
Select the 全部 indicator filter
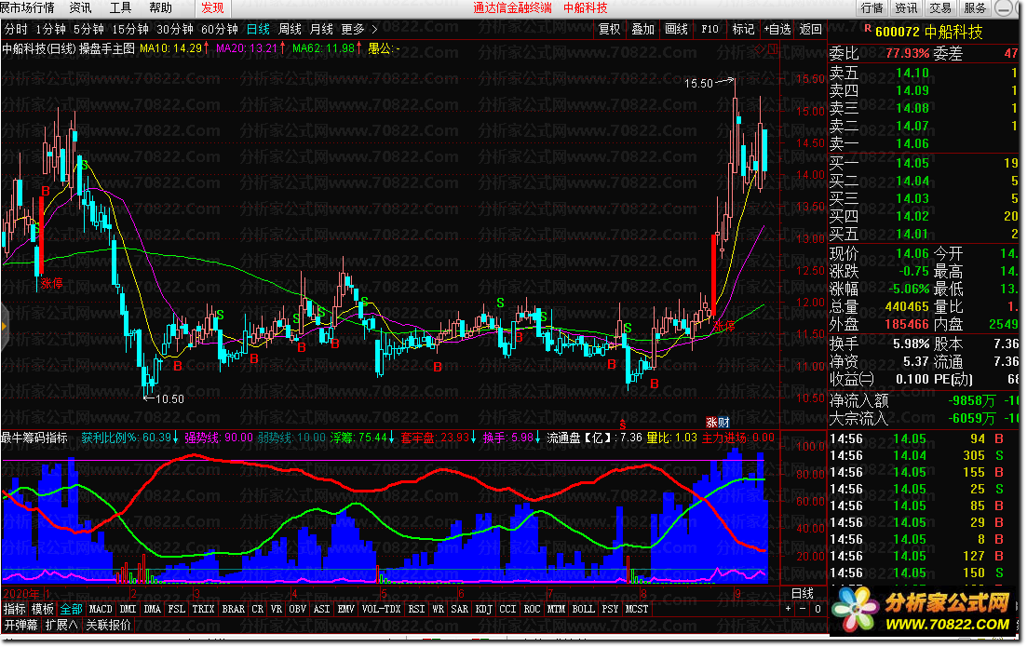(72, 610)
